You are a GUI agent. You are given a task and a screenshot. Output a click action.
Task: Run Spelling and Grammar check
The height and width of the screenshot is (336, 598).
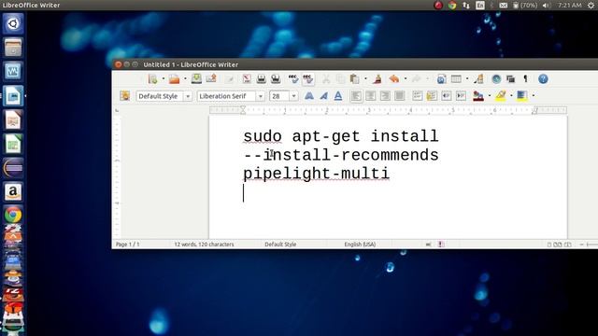[293, 78]
